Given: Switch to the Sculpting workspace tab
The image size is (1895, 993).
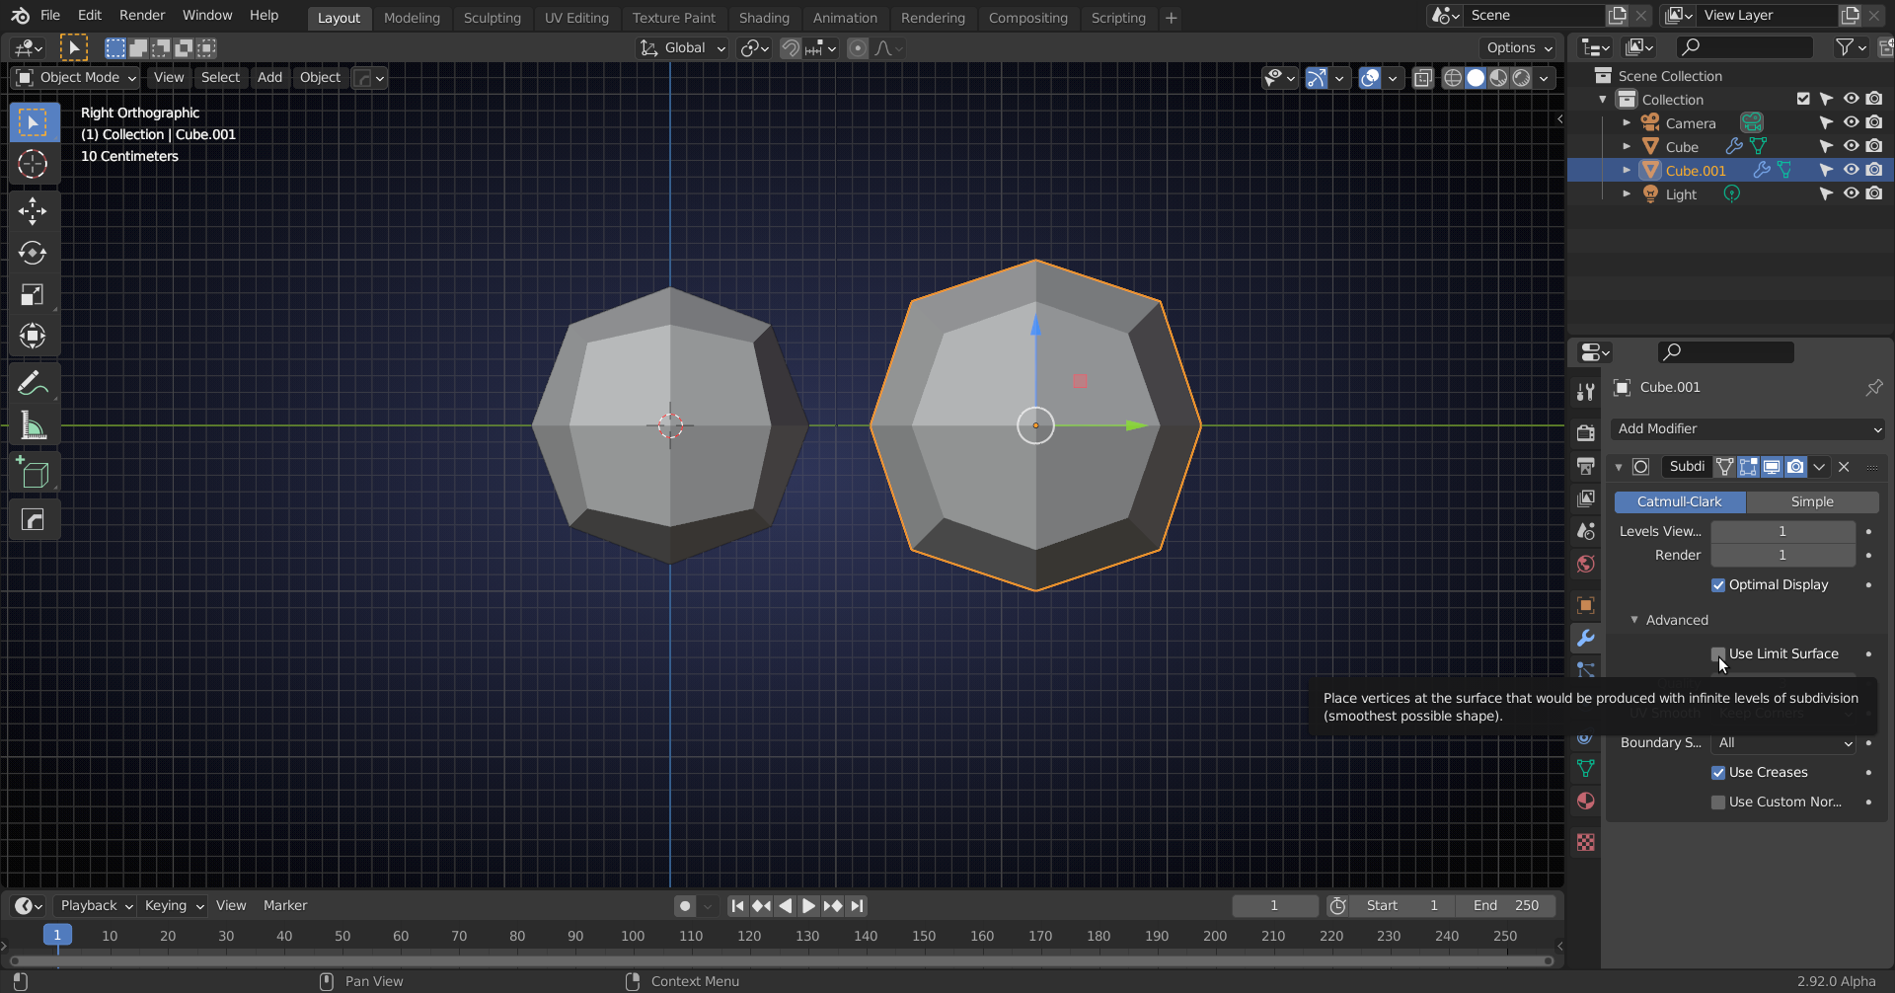Looking at the screenshot, I should (x=492, y=18).
